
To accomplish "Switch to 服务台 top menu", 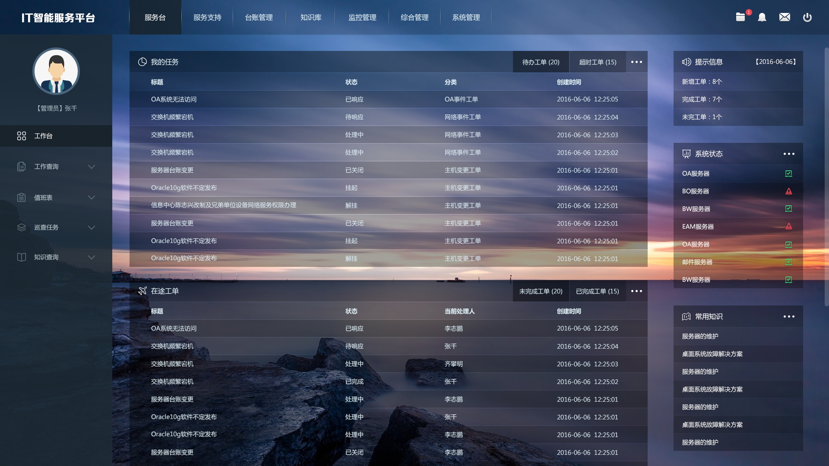I will point(155,17).
